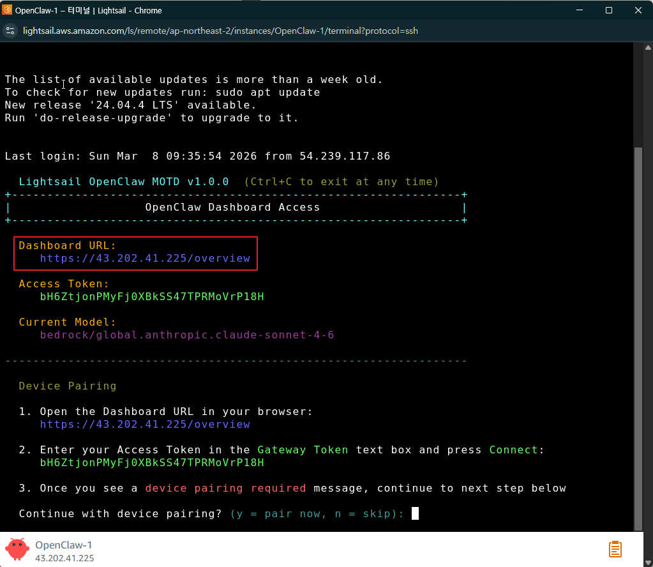The height and width of the screenshot is (567, 653).
Task: Click the 'Device Pairing' heading
Action: tap(68, 386)
